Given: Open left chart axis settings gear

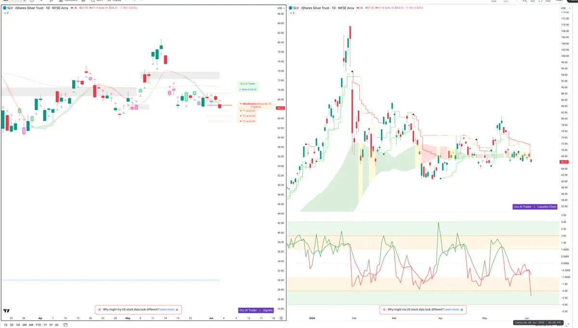Looking at the screenshot, I should (x=281, y=318).
